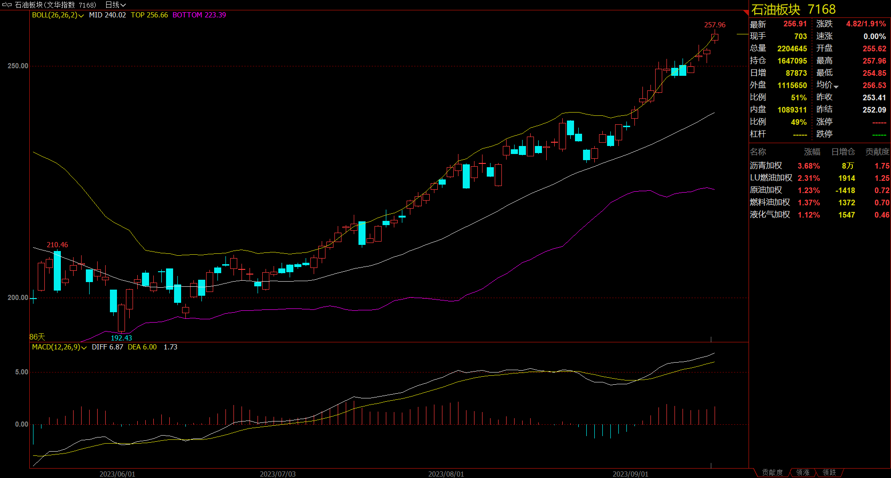Switch to the 领涨 tab
This screenshot has width=891, height=478.
coord(803,472)
